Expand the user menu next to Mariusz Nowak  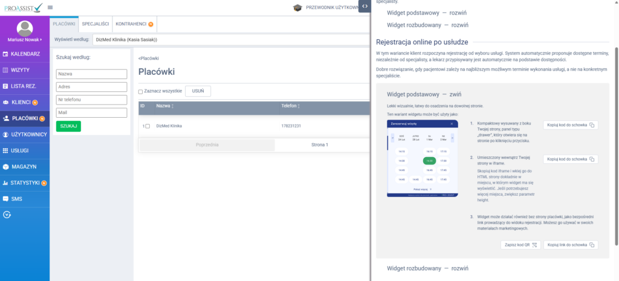tap(42, 40)
